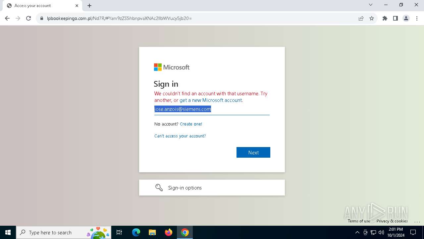Open Sign-in options
424x239 pixels.
click(x=212, y=188)
